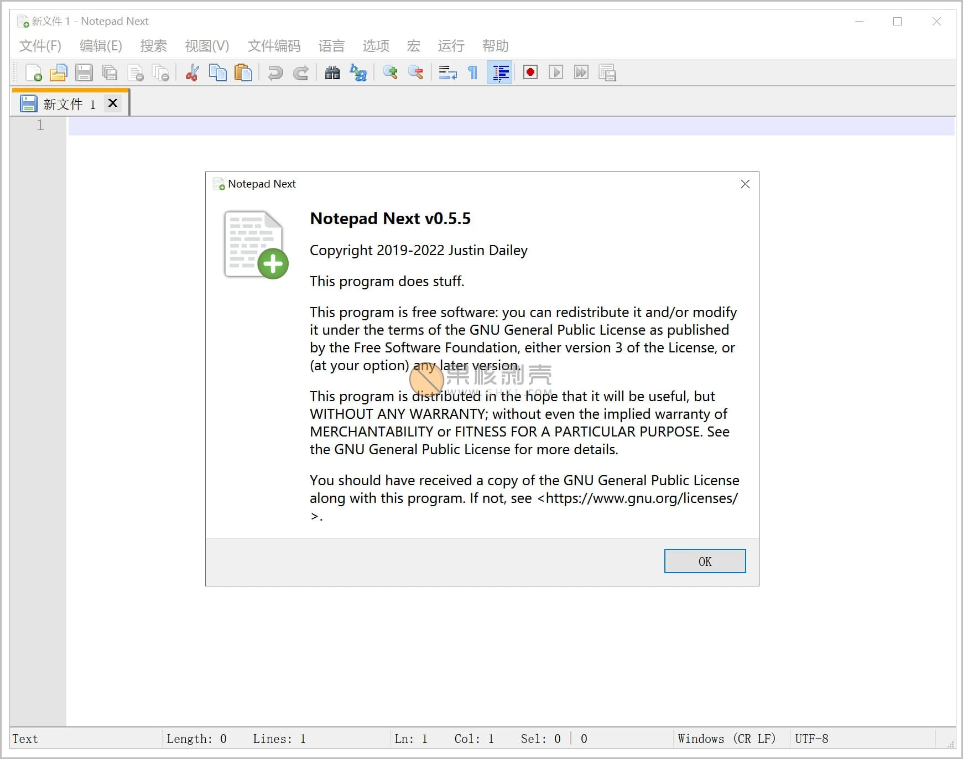Open the 搜索 menu

[153, 46]
